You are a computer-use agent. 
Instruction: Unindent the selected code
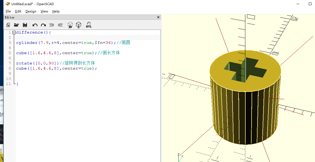point(52,25)
